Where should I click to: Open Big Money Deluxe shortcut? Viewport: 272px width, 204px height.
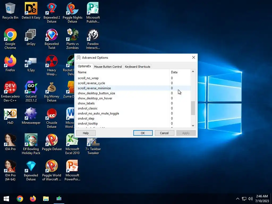coord(52,91)
